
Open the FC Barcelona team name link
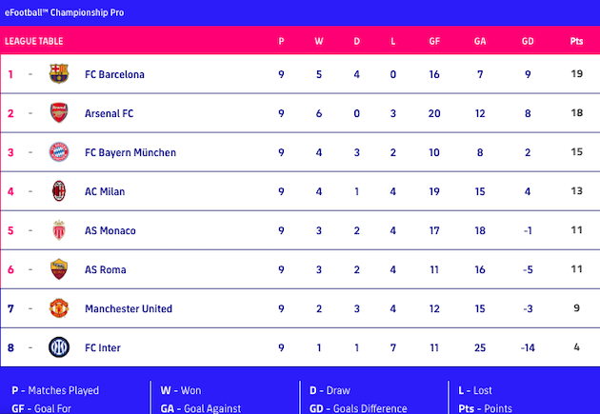point(114,74)
